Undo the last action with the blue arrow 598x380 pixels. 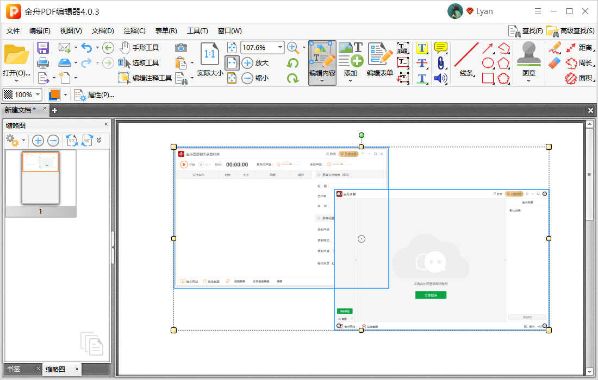click(x=86, y=48)
